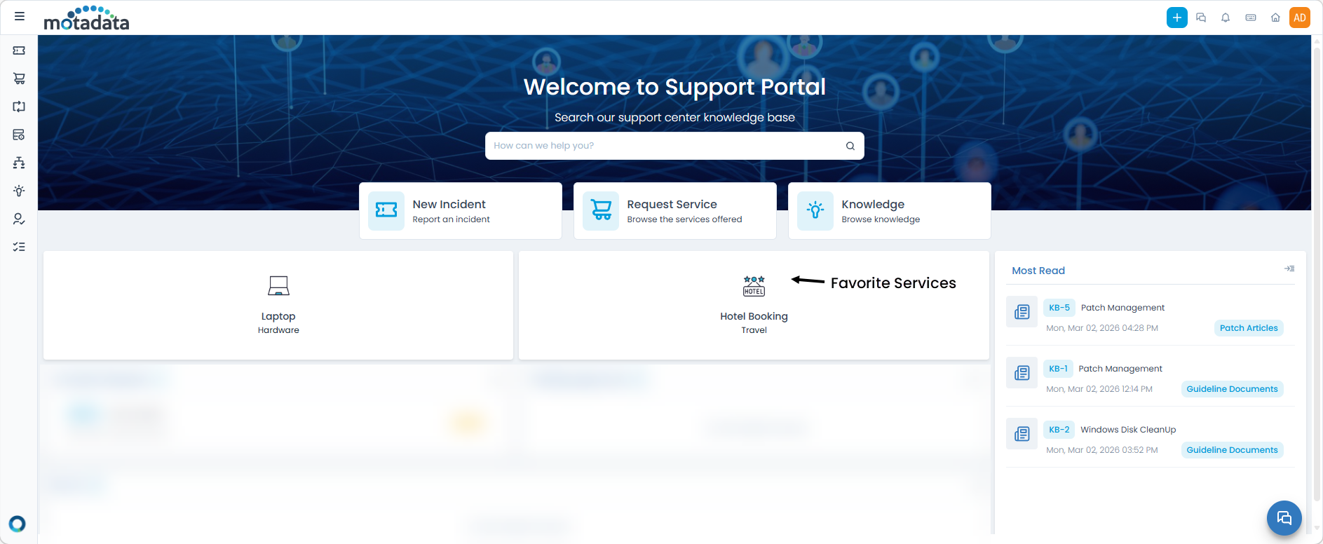Expand the Most Read panel arrow
This screenshot has height=544, width=1323.
1289,269
